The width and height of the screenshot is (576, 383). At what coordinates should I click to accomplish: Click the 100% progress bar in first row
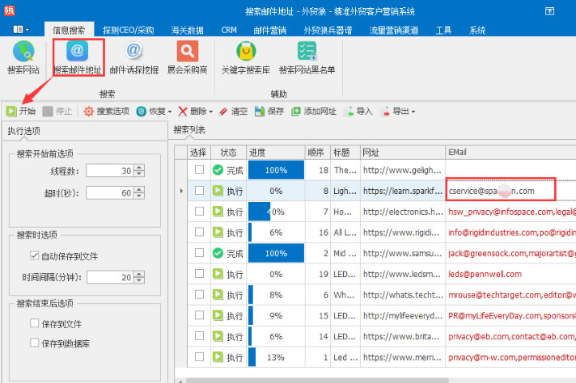point(276,170)
